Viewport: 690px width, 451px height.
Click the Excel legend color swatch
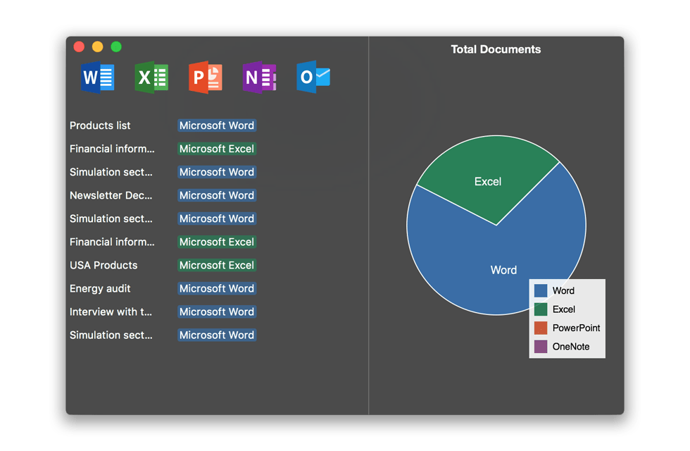[541, 309]
